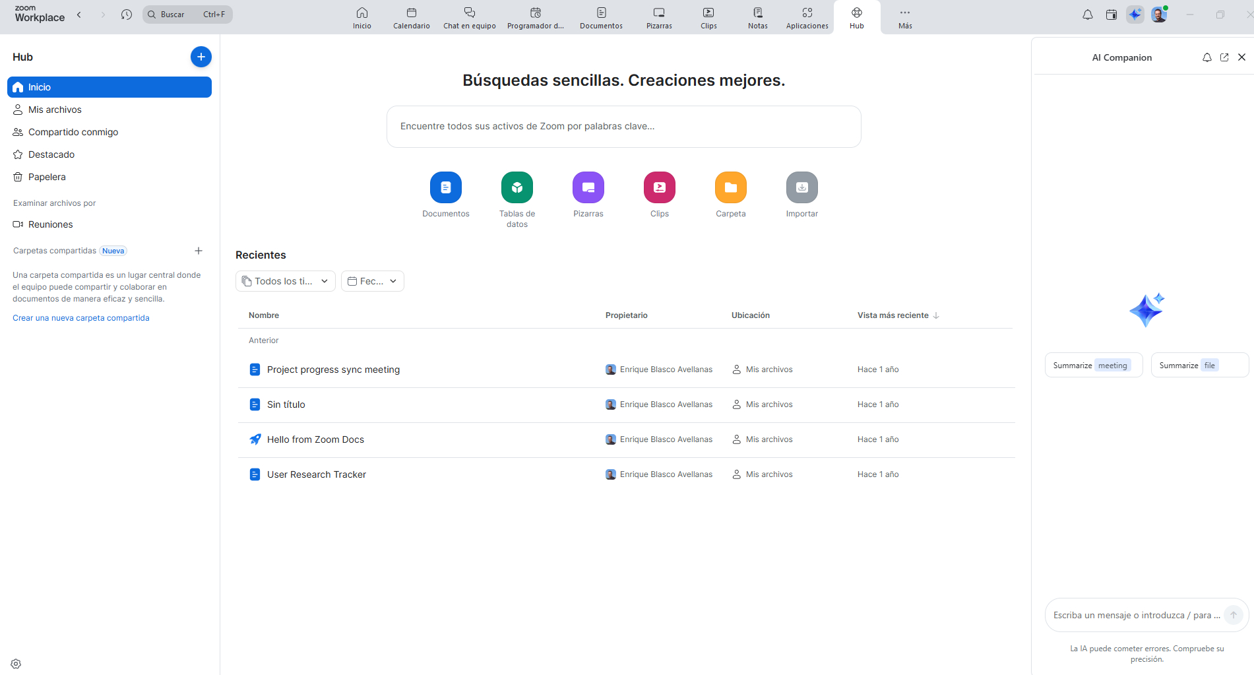
Task: Open Project progress sync meeting document
Action: click(333, 370)
